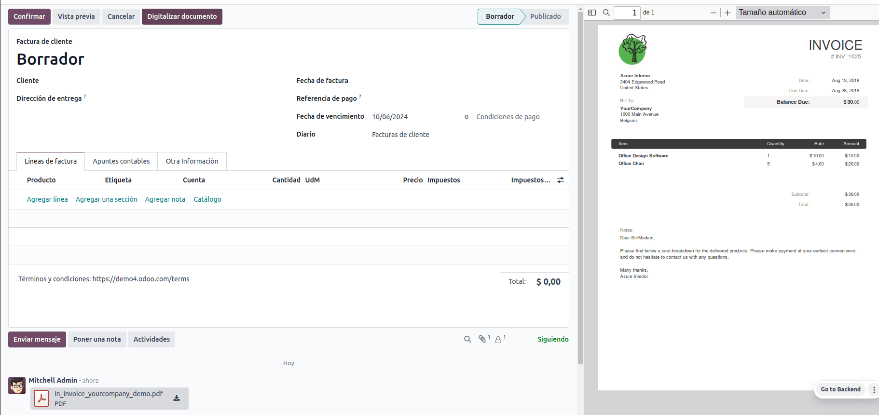The width and height of the screenshot is (879, 415).
Task: Click the Producto column header
Action: coord(41,180)
